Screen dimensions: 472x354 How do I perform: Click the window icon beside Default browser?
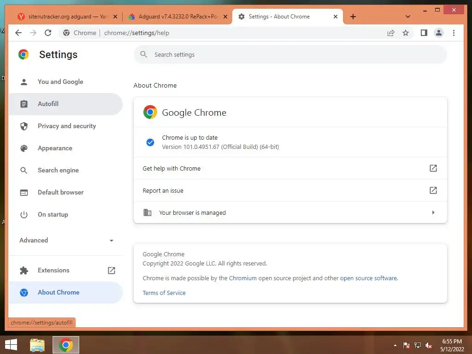24,192
